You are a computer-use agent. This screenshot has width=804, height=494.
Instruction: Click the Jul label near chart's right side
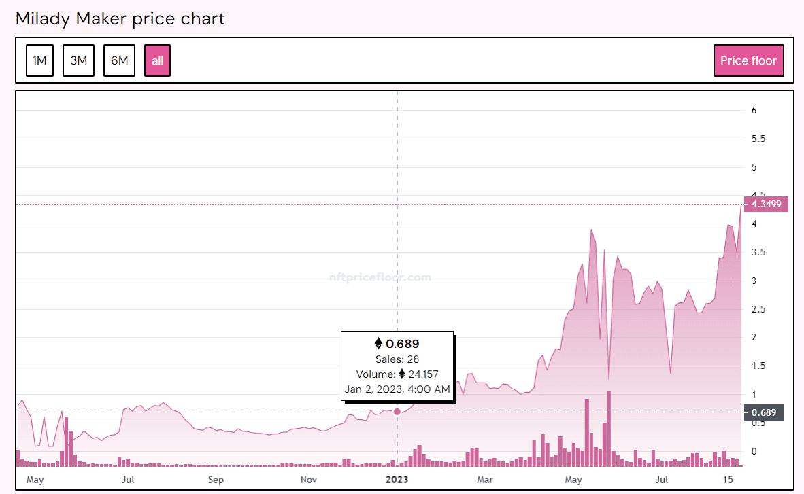[661, 480]
